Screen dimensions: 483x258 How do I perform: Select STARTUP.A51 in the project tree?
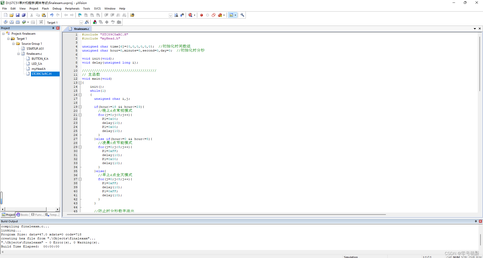[x=35, y=49]
